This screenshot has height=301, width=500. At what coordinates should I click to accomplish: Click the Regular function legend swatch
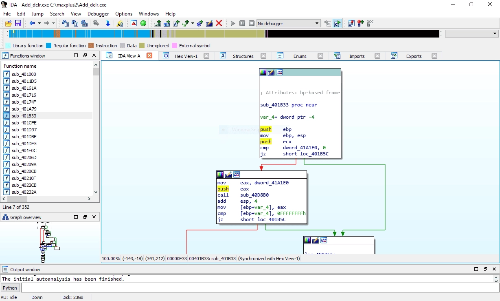(49, 46)
